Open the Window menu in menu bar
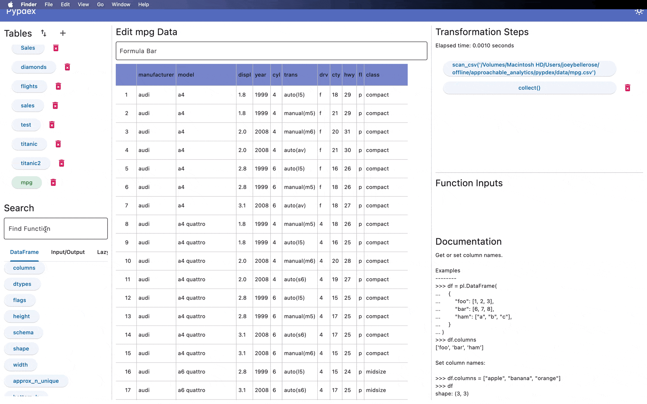Screen dimensions: 647x404 point(121,5)
